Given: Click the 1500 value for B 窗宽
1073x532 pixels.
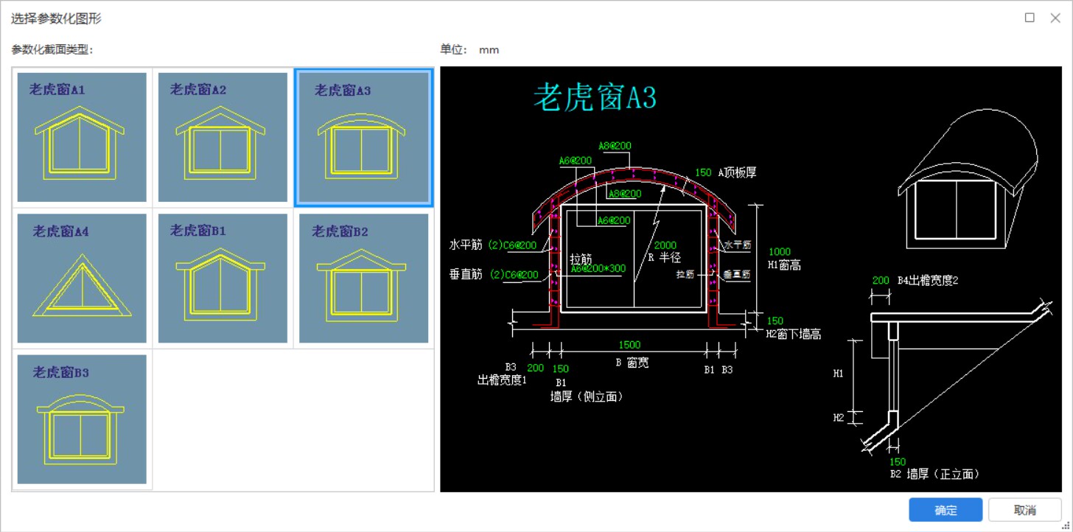Looking at the screenshot, I should [629, 345].
